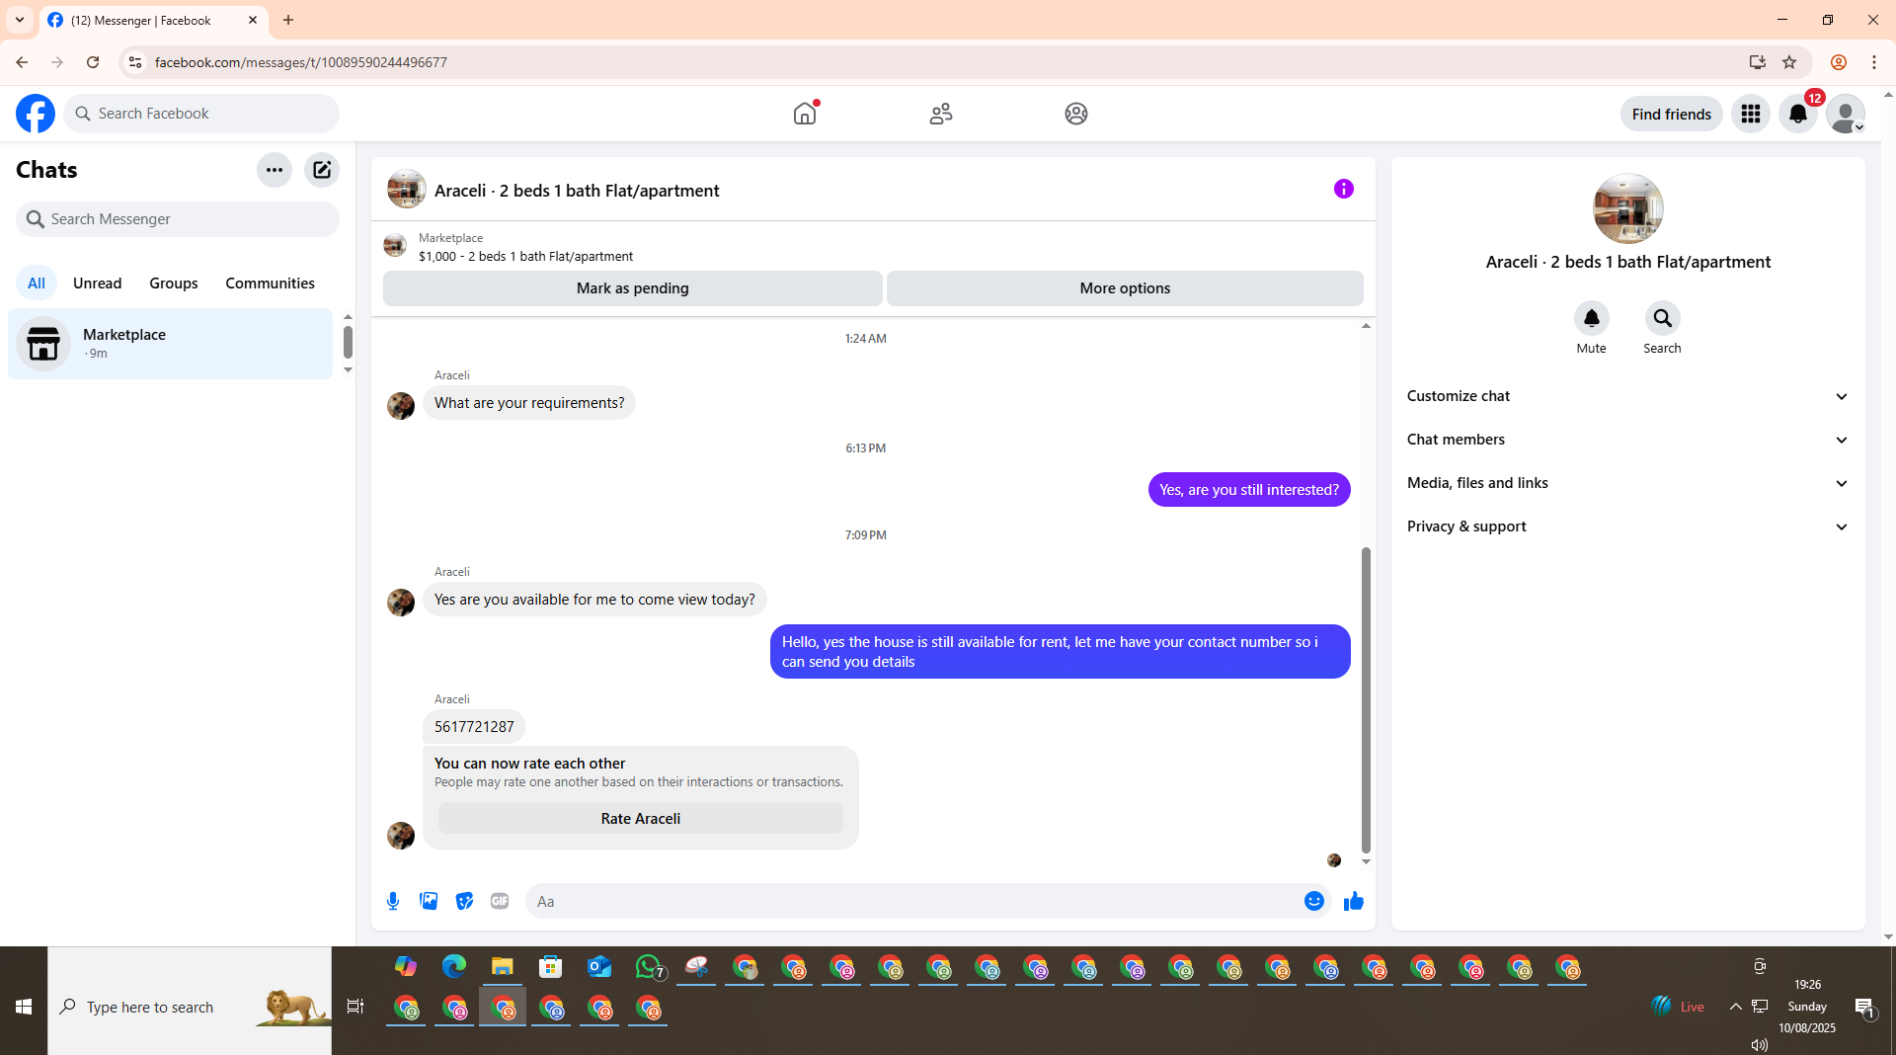Choose a GIF with GIF icon
The image size is (1896, 1055).
tap(500, 901)
